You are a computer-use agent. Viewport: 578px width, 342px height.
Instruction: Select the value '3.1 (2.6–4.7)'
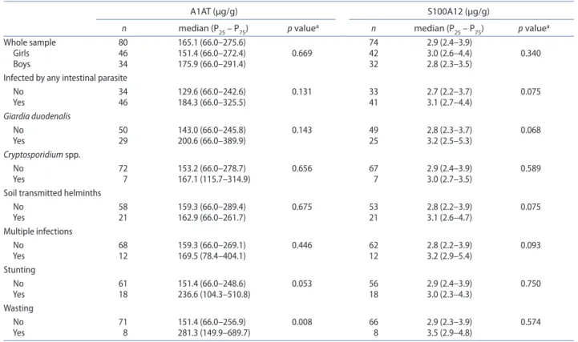(450, 218)
